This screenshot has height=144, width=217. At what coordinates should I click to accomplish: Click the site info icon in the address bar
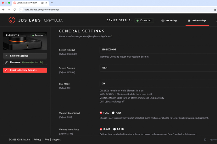coord(21,10)
